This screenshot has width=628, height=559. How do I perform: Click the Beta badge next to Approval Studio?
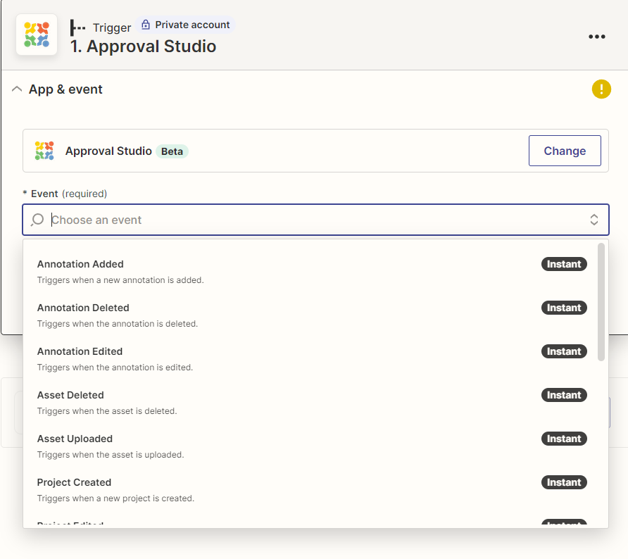pos(172,151)
